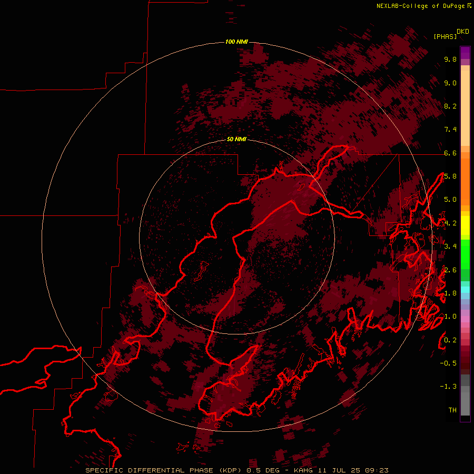Click the 100 NMI range ring label

coord(236,42)
